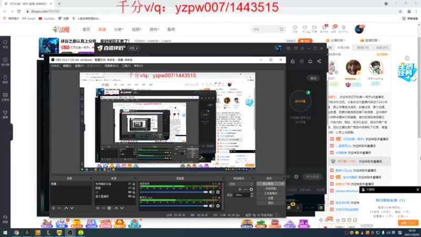Open 开播 icon on Douyu header

click(314, 29)
